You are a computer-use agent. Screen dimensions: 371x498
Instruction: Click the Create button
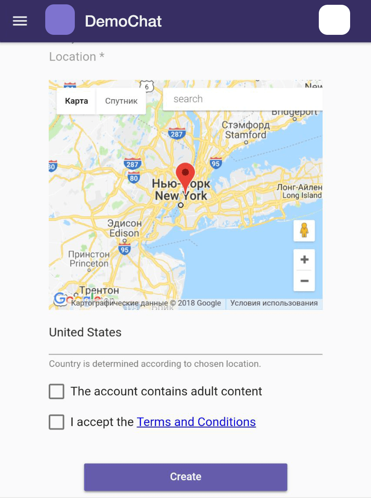(186, 477)
